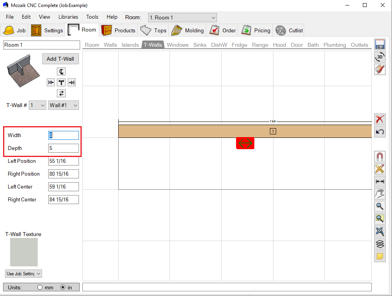
Task: Toggle the magnet snap tool
Action: 380,157
